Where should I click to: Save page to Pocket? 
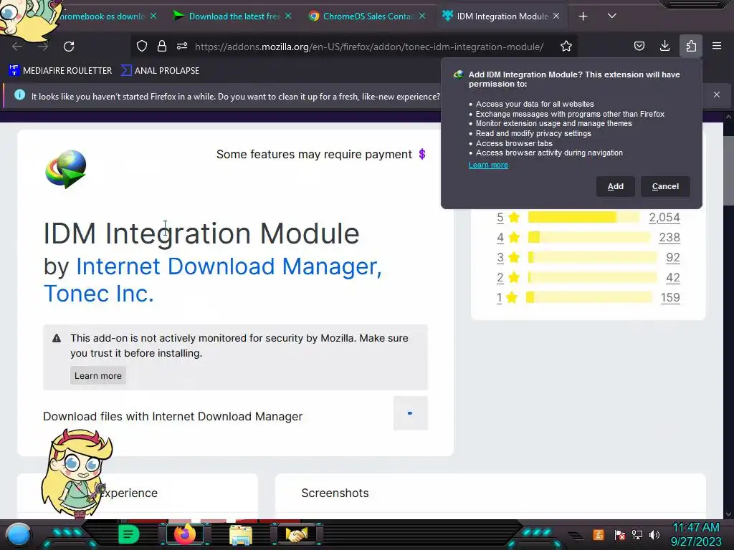[x=639, y=46]
